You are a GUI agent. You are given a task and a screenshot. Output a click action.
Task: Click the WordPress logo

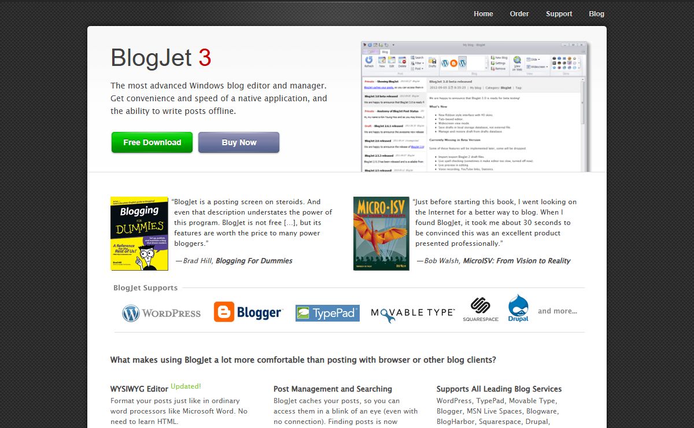[161, 313]
